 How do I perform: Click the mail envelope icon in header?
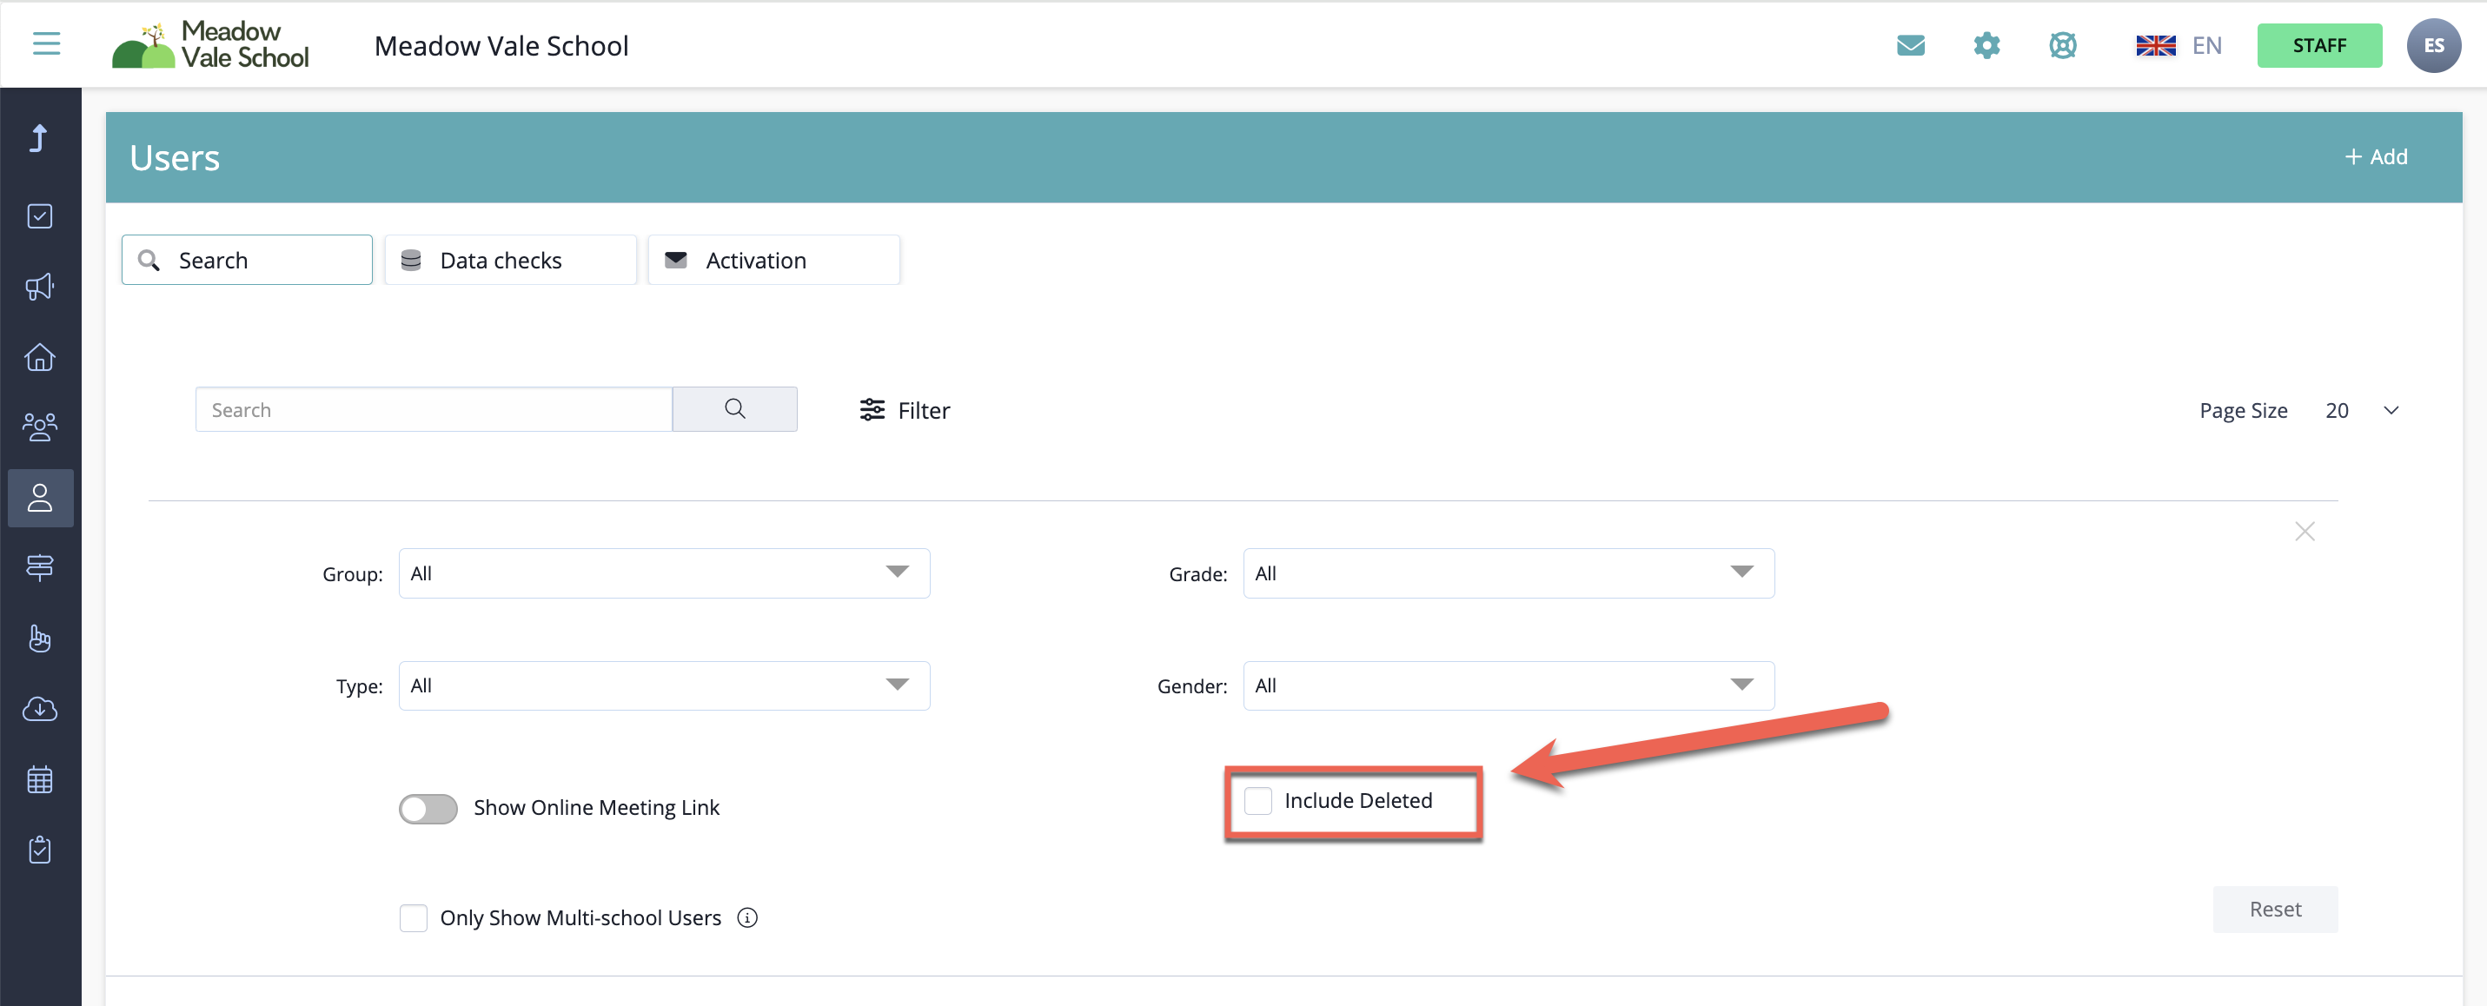pyautogui.click(x=1910, y=45)
